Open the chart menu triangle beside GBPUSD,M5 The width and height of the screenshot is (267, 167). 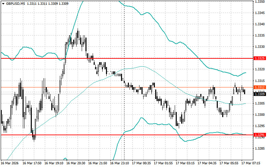(x=3, y=3)
